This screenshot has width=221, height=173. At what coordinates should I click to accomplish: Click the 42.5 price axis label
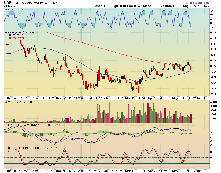pos(213,55)
